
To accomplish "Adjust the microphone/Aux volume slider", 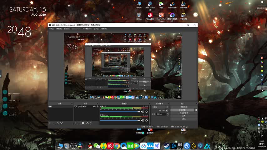I will pos(120,120).
